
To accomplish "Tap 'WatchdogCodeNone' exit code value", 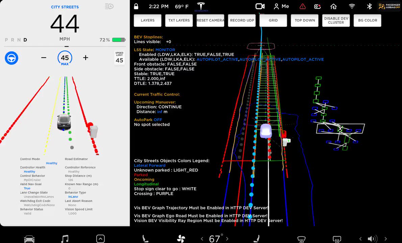I will [39, 205].
